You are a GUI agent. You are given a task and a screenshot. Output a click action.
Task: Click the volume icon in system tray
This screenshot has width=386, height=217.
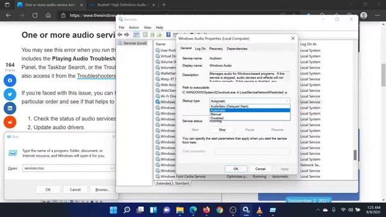(x=350, y=210)
